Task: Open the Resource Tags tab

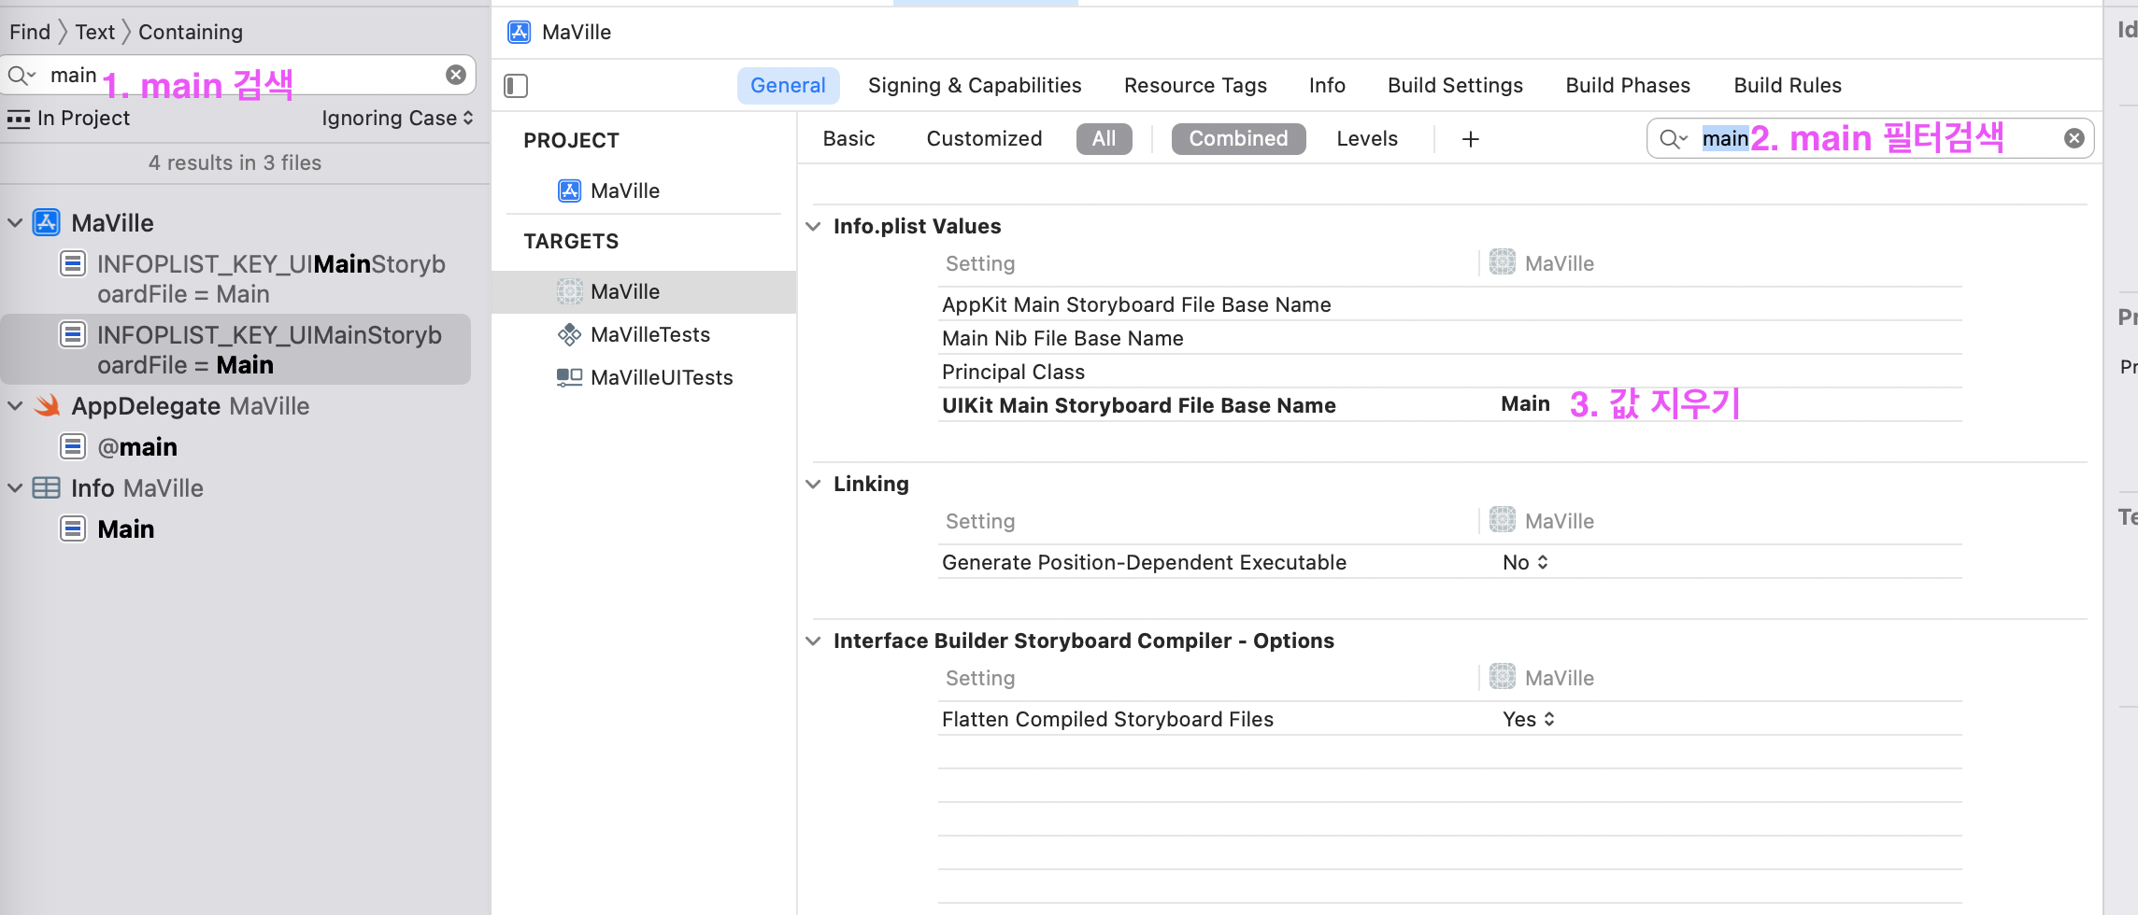Action: [1195, 85]
